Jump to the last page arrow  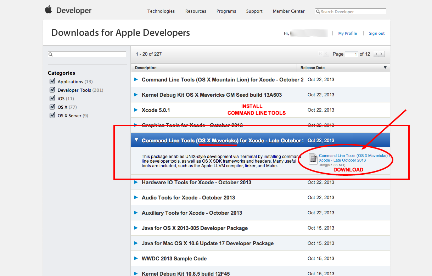coord(382,54)
